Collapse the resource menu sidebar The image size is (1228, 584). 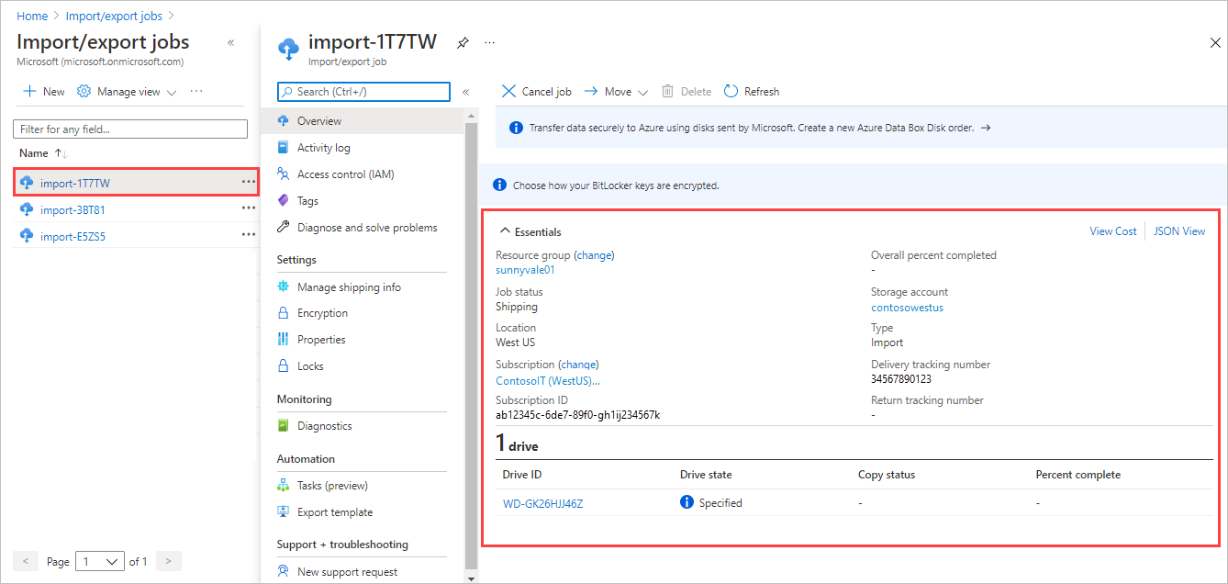click(465, 92)
